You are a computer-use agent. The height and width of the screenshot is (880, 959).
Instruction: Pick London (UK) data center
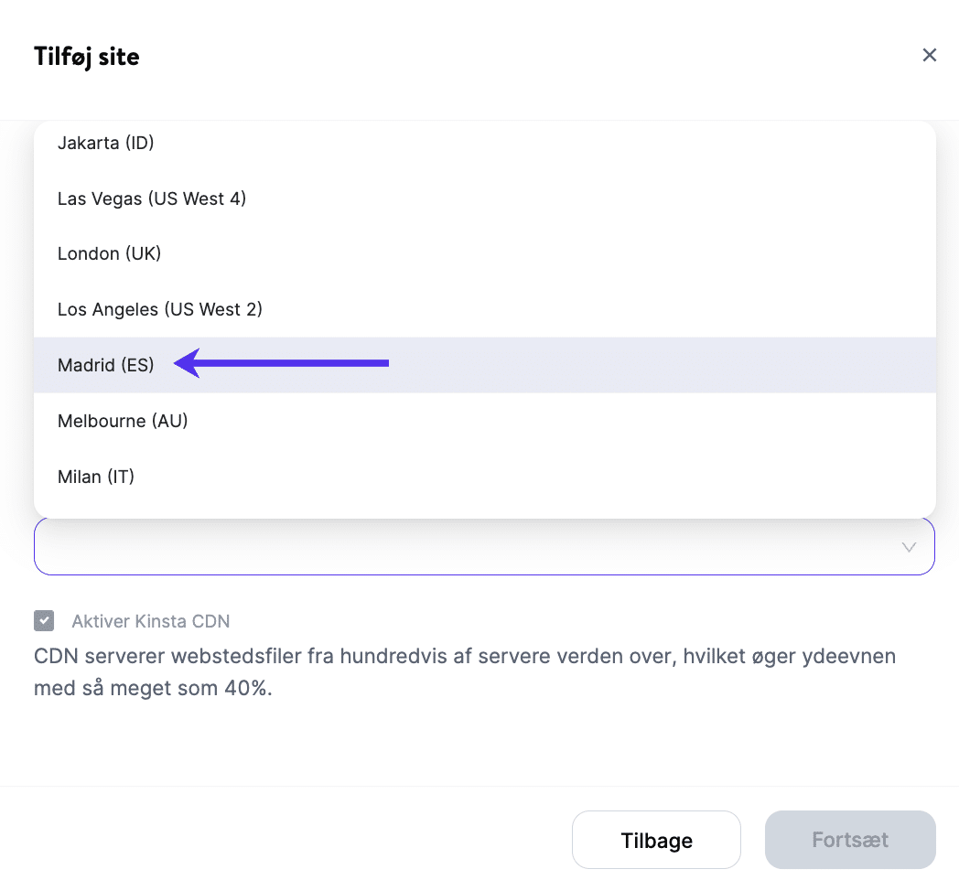tap(110, 254)
